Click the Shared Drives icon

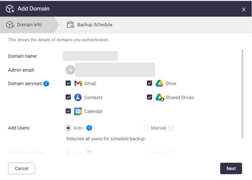coord(160,97)
